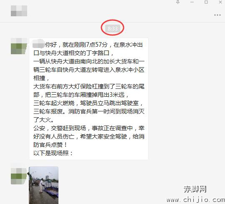Click the www.chijio.com watermark link

tap(196, 200)
